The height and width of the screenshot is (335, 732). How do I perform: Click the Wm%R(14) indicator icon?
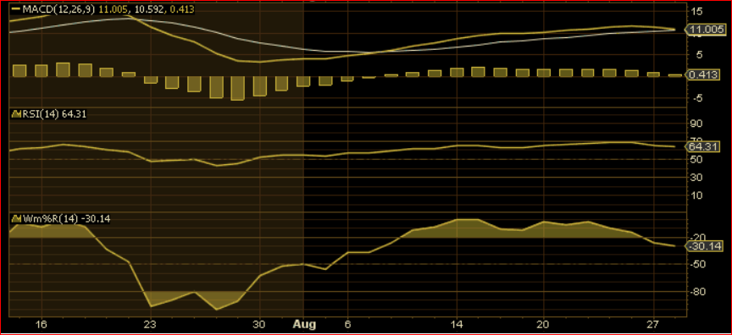16,218
